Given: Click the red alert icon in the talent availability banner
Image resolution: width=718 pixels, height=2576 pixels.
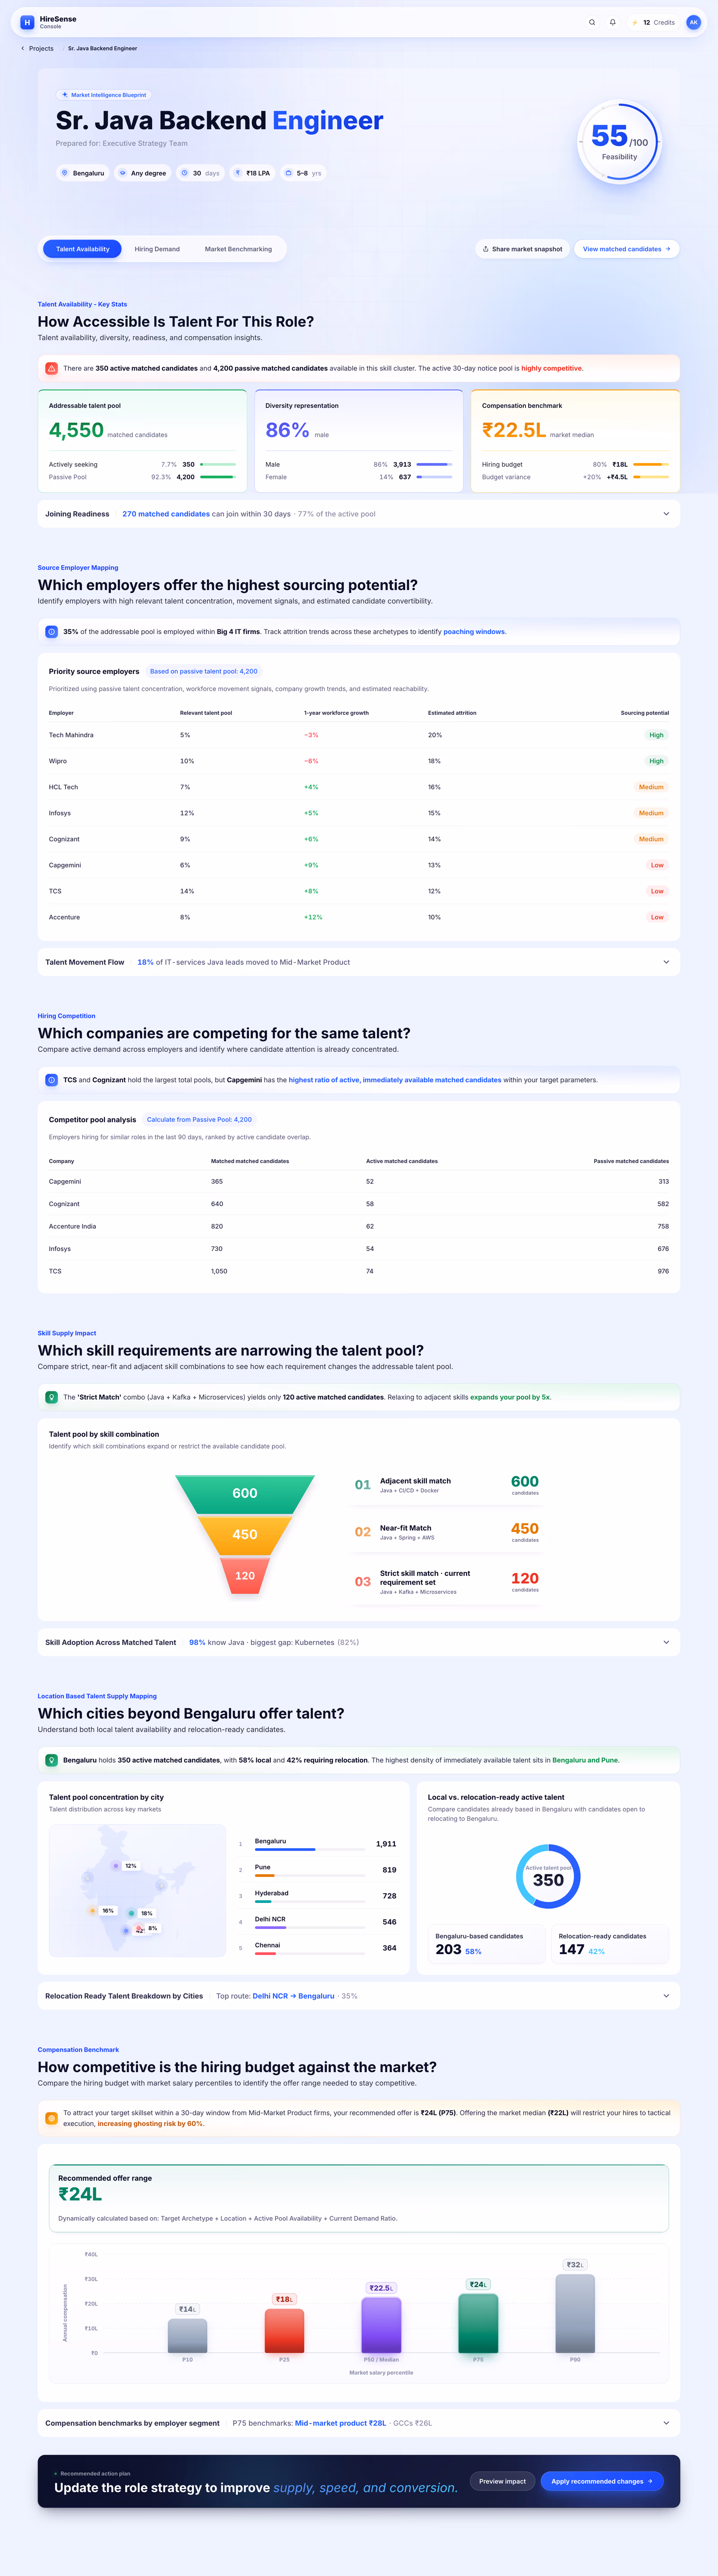Looking at the screenshot, I should (x=52, y=368).
